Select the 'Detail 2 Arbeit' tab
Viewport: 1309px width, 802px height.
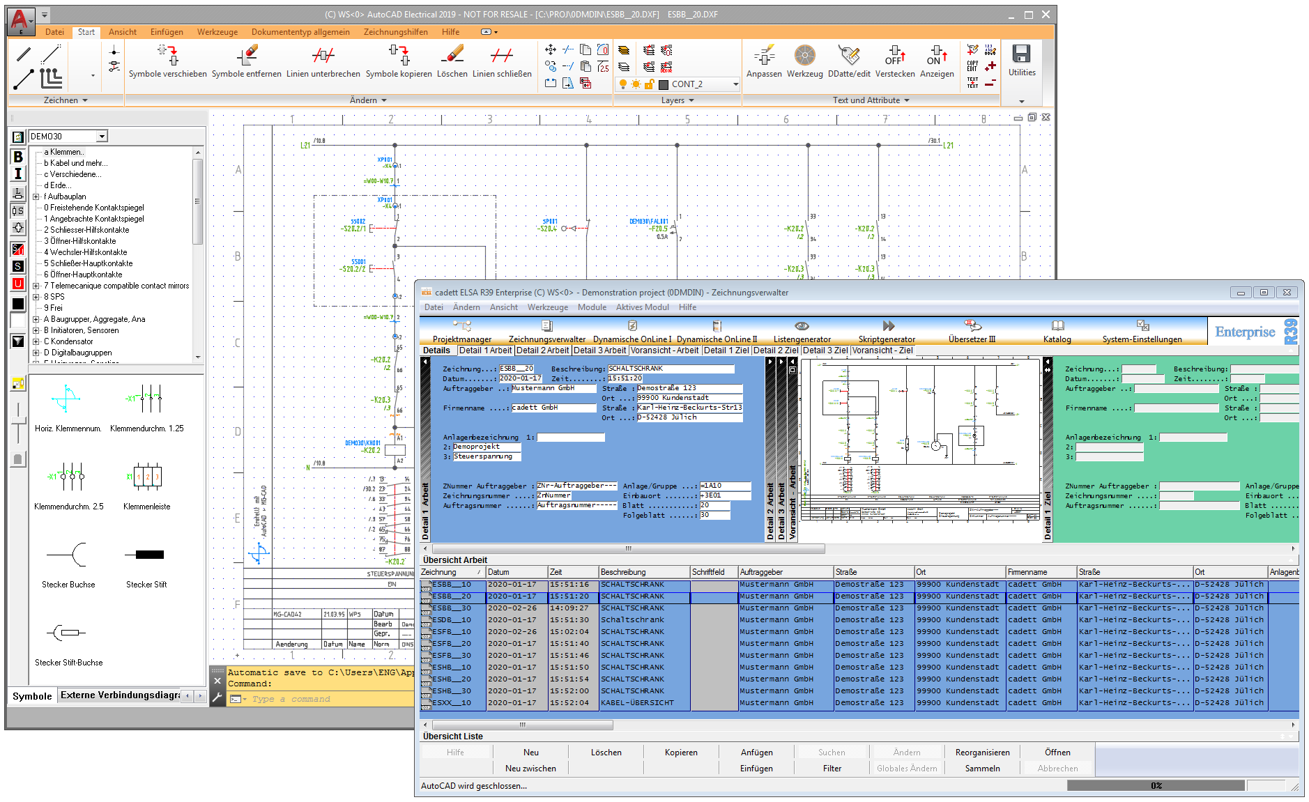pos(542,350)
